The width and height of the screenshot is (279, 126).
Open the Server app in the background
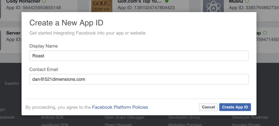coord(13,33)
